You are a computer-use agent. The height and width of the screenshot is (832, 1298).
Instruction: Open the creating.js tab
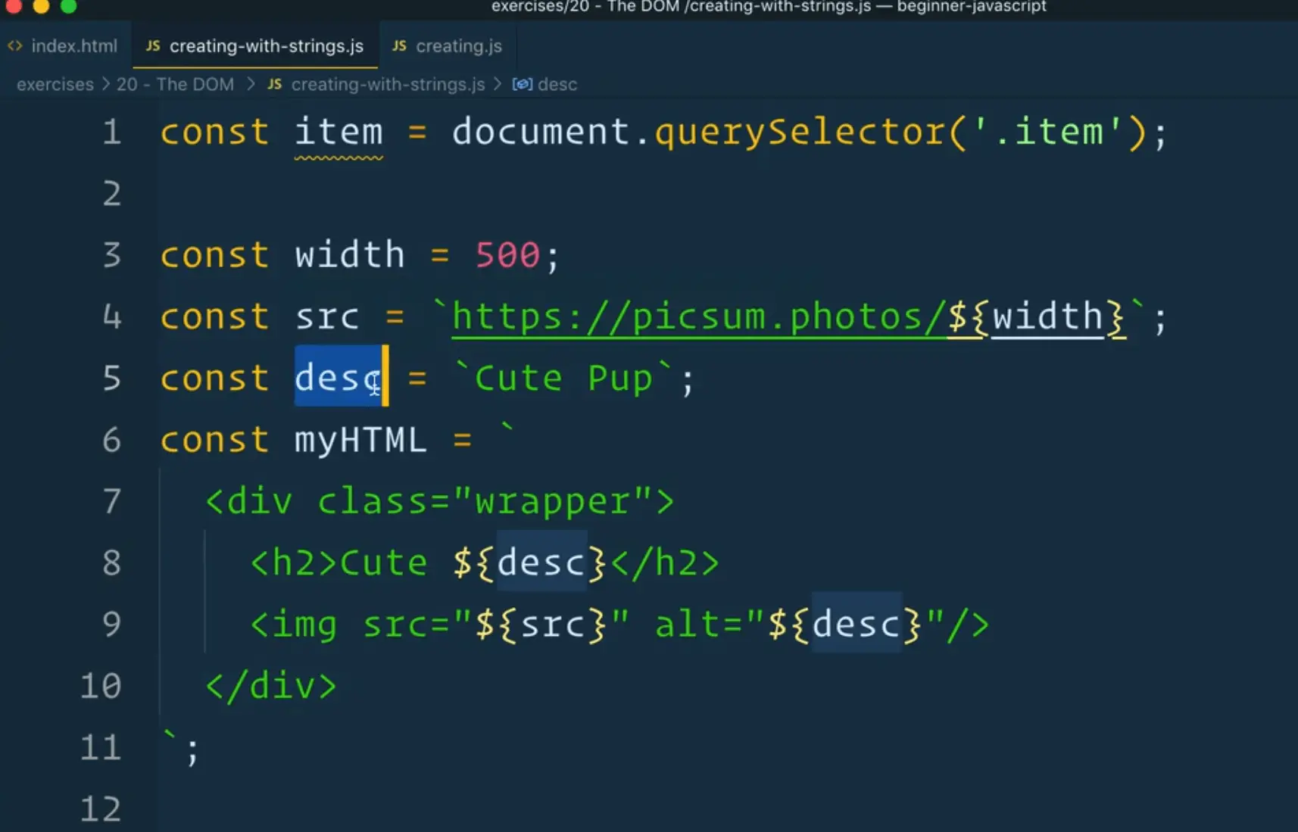458,46
